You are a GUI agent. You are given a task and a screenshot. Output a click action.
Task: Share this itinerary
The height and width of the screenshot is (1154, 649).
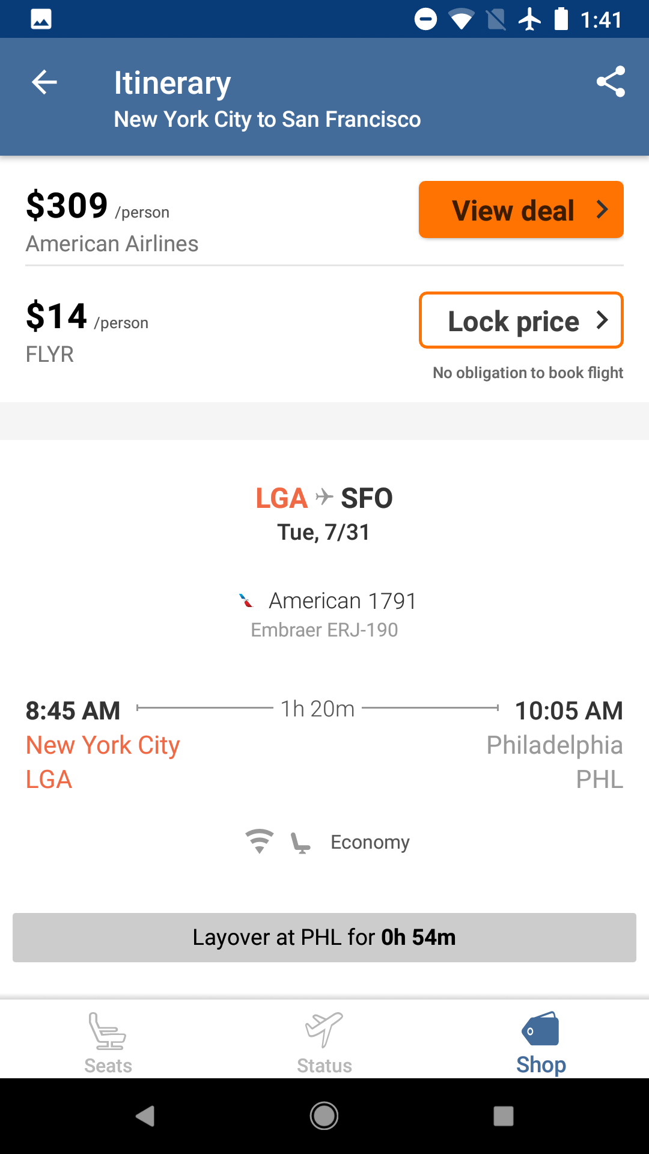click(611, 82)
